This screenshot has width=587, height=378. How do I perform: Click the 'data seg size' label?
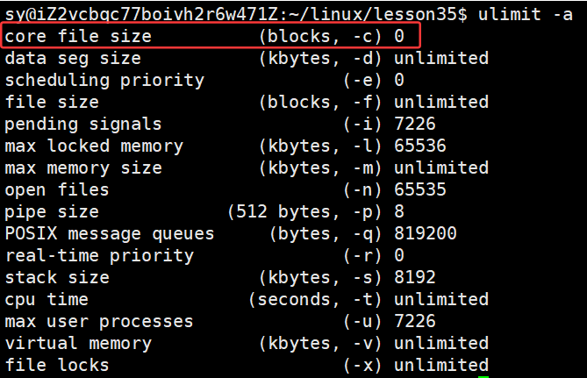point(73,59)
